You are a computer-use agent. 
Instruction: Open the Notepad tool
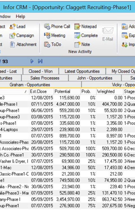point(85,26)
